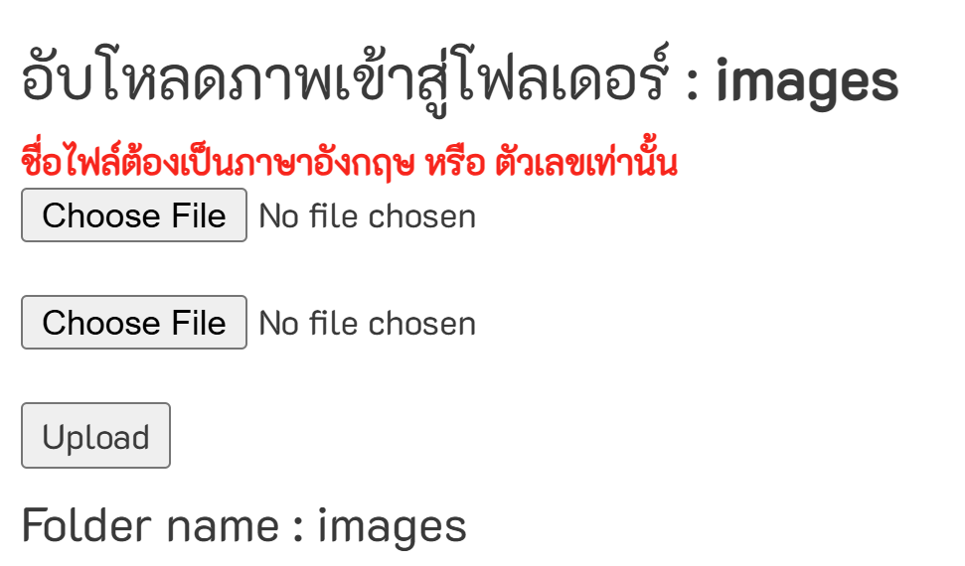Select the lower file input field
Screen dimensions: 965x566
coord(248,323)
